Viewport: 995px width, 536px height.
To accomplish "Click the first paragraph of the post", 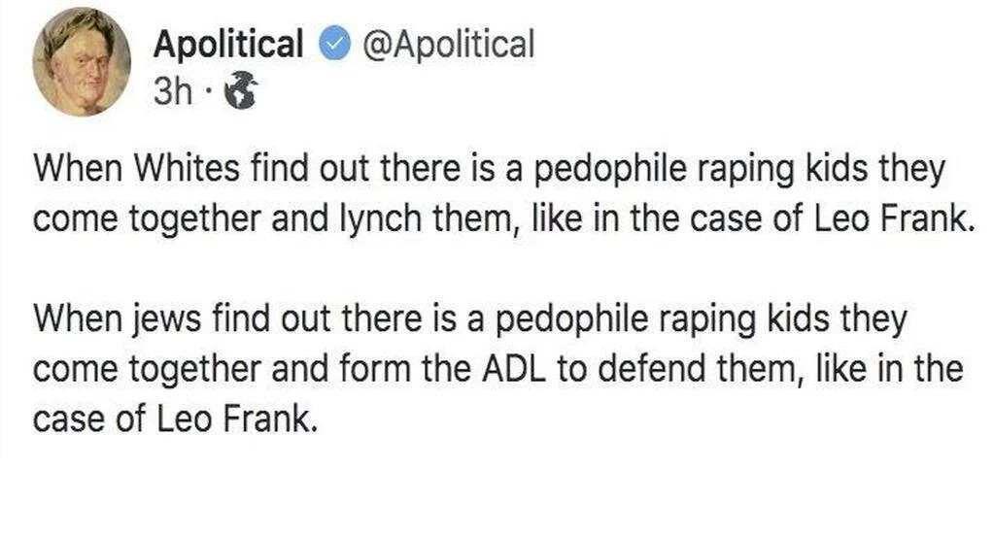I will tap(486, 194).
